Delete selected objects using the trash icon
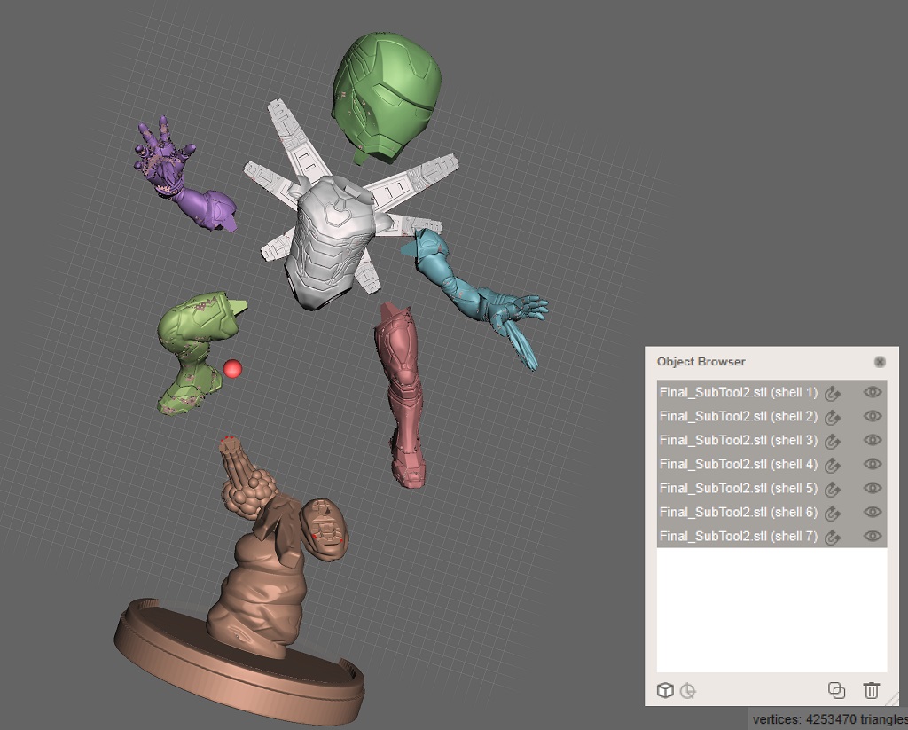 (x=872, y=690)
